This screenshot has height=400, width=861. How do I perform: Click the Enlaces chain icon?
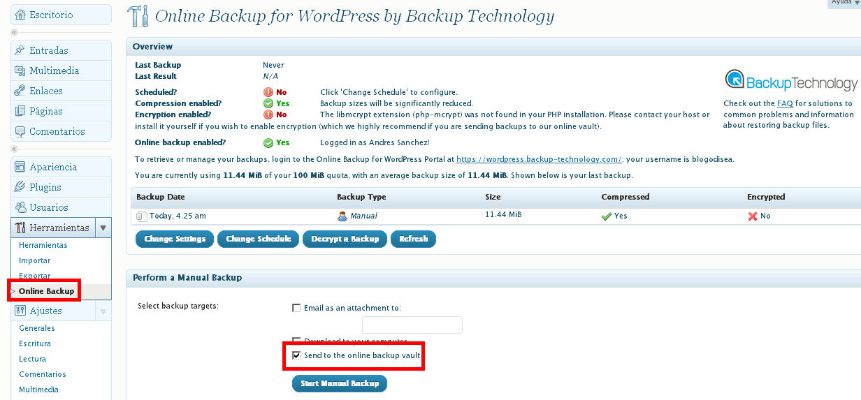pyautogui.click(x=20, y=91)
